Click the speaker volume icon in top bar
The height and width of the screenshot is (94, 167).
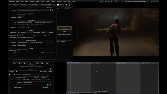[117, 2]
